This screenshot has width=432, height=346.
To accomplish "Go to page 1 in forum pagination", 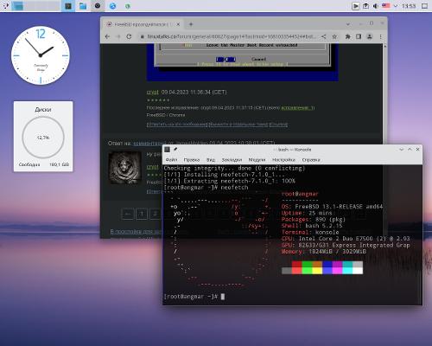I will tap(142, 214).
